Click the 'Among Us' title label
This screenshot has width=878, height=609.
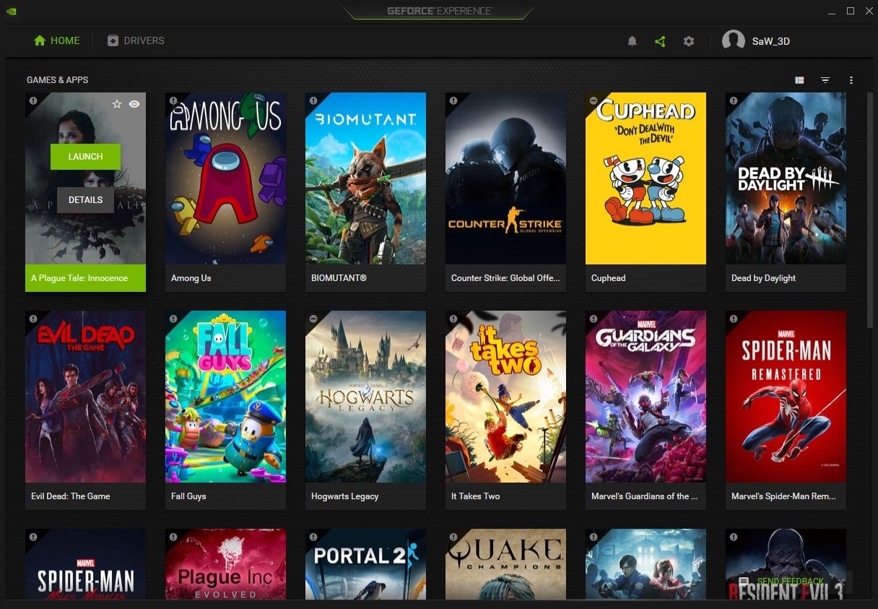191,278
